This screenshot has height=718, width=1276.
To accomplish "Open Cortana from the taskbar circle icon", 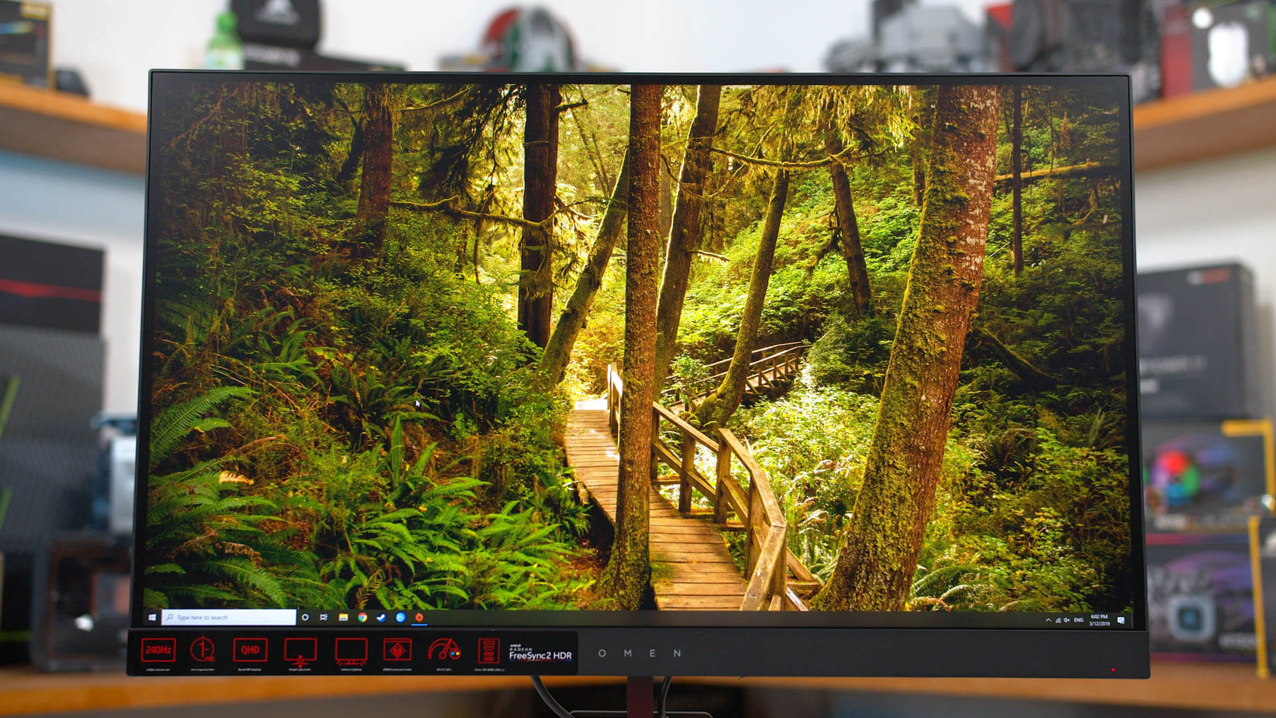I will coord(305,618).
